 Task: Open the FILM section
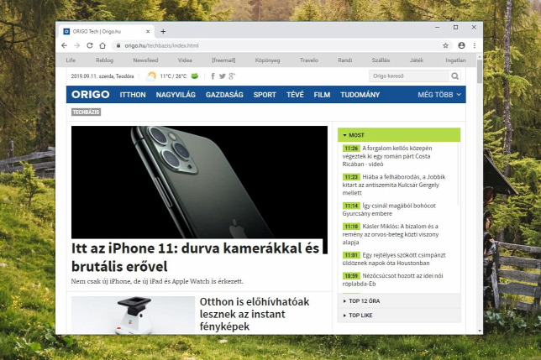[x=322, y=95]
